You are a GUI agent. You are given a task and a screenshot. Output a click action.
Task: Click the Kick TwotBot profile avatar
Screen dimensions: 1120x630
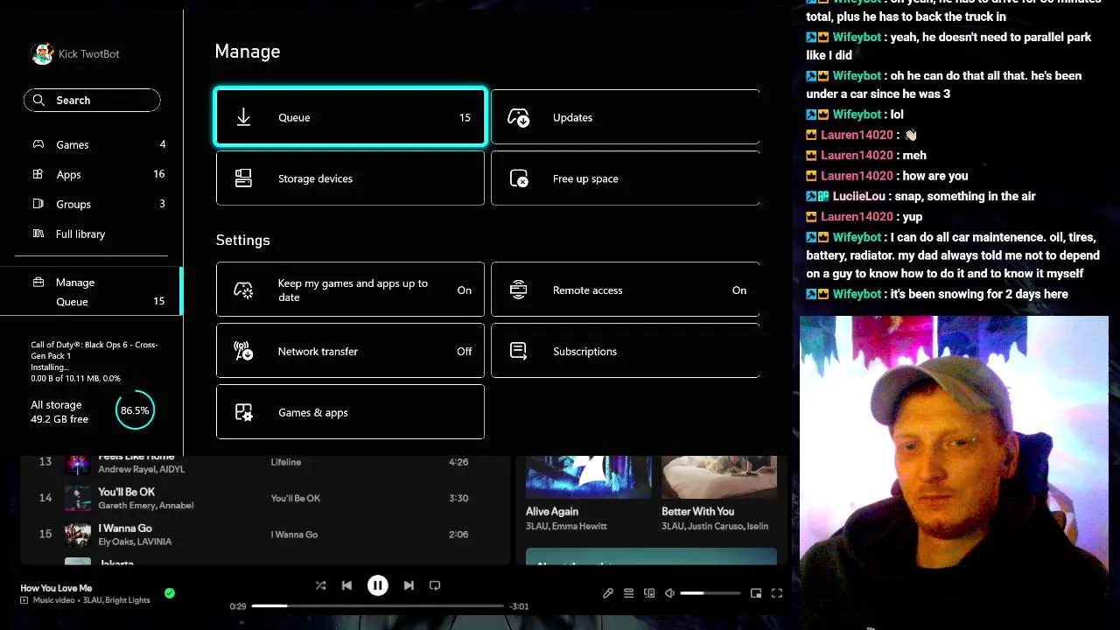[x=42, y=53]
